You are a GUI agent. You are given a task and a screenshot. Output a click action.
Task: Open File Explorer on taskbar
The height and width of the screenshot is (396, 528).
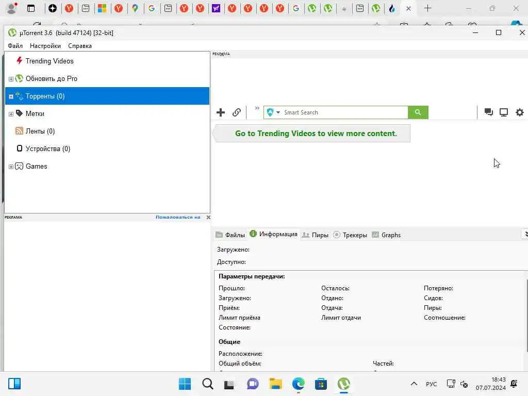275,384
